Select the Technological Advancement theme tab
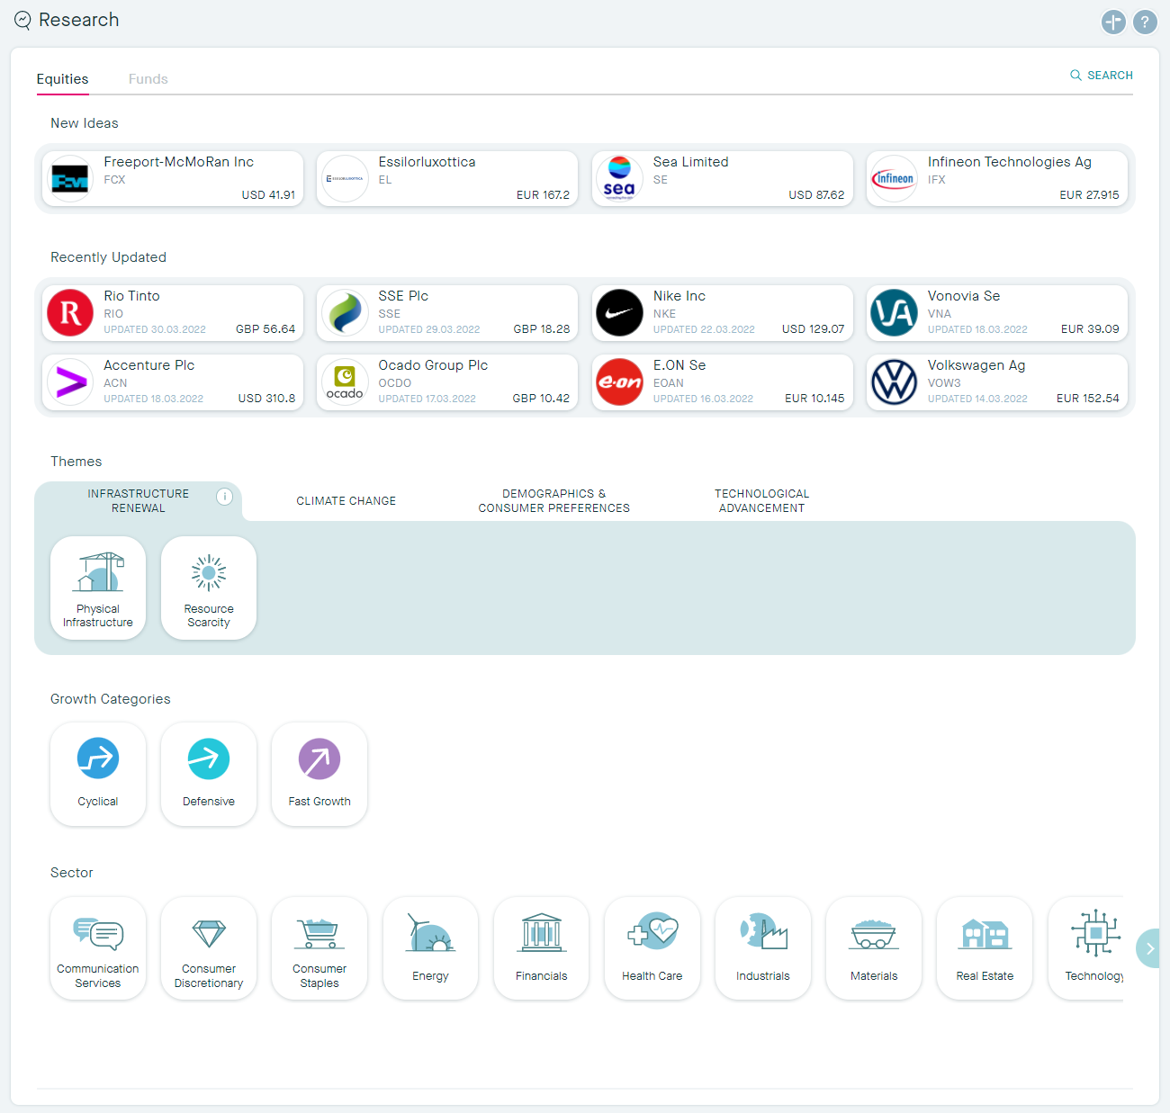The height and width of the screenshot is (1113, 1170). coord(762,501)
